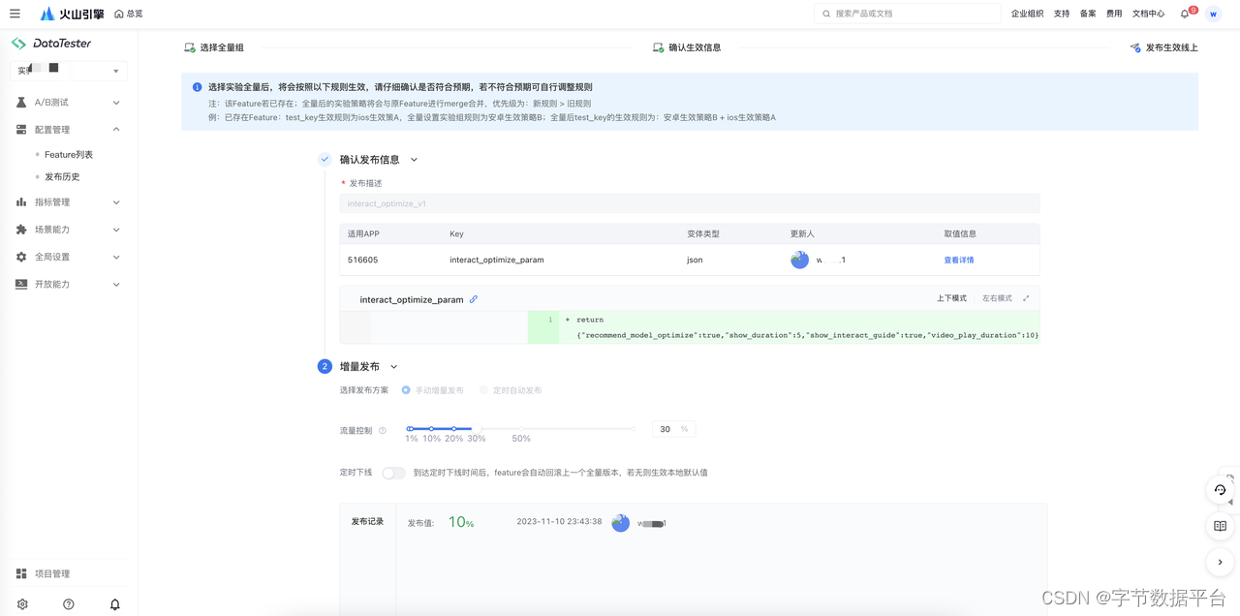Open 发布历史 in sidebar

pyautogui.click(x=62, y=177)
